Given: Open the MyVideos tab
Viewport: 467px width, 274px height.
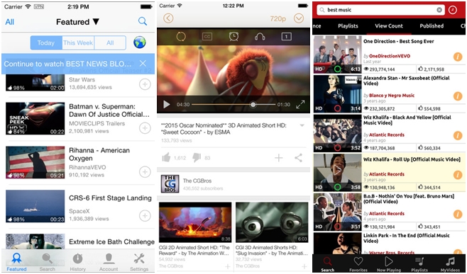Looking at the screenshot, I should [x=450, y=263].
